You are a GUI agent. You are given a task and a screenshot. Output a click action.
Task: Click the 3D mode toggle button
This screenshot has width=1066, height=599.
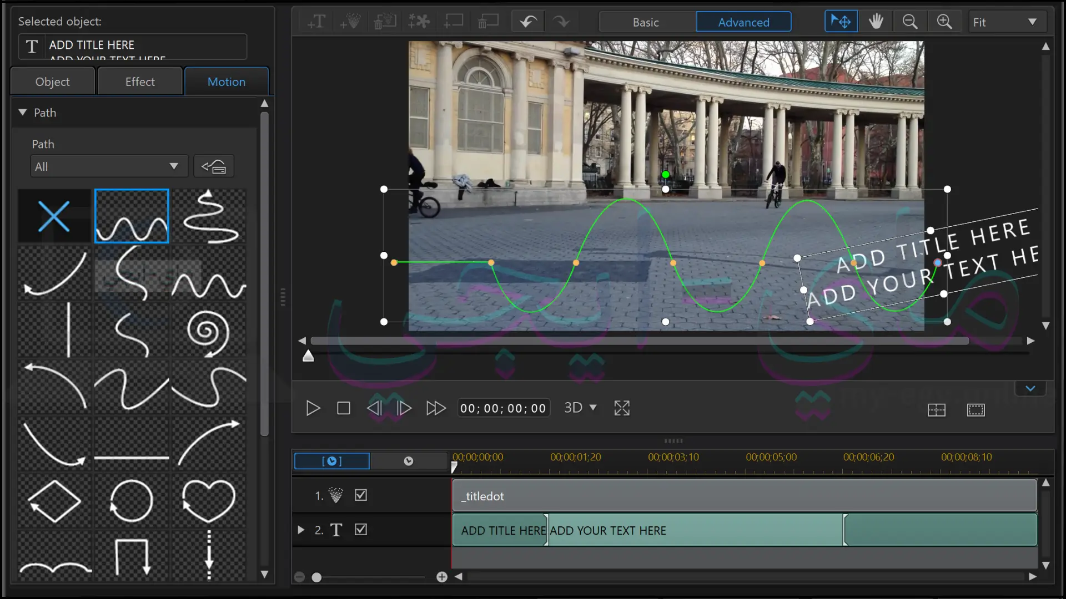click(x=581, y=408)
